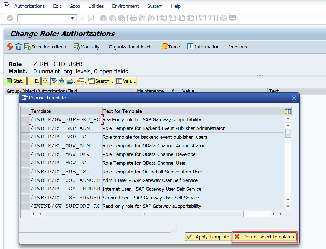The image size is (326, 249).
Task: Select row marker for /IWBEP/RT_MGW_USR
Action: pos(25,163)
